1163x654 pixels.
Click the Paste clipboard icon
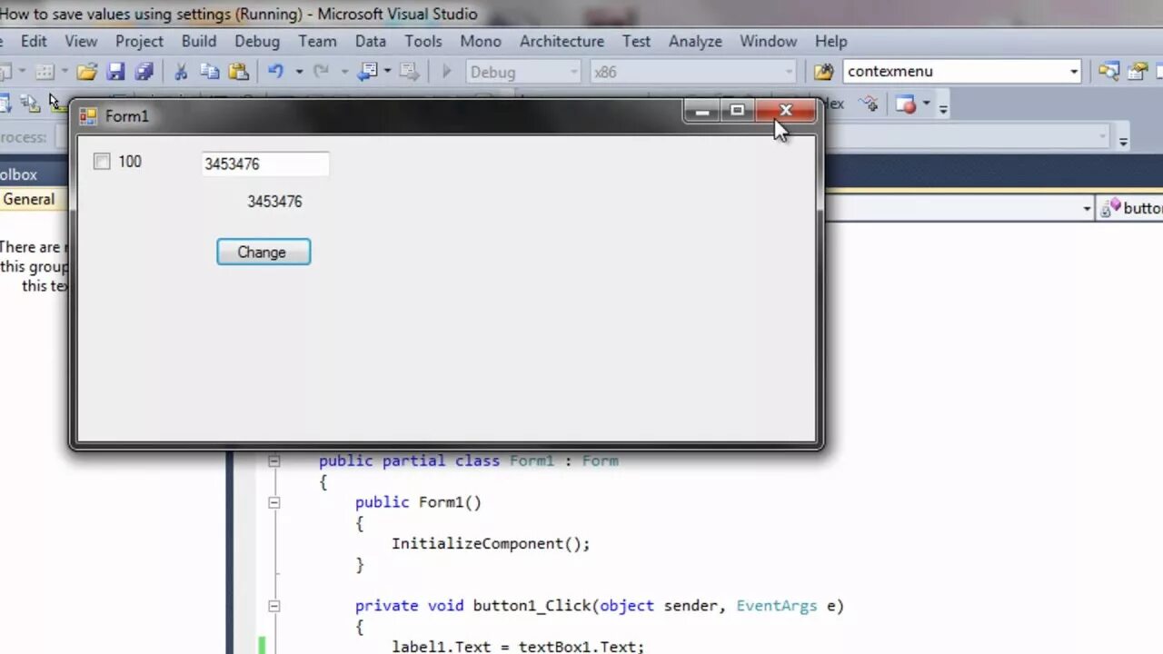[x=238, y=72]
